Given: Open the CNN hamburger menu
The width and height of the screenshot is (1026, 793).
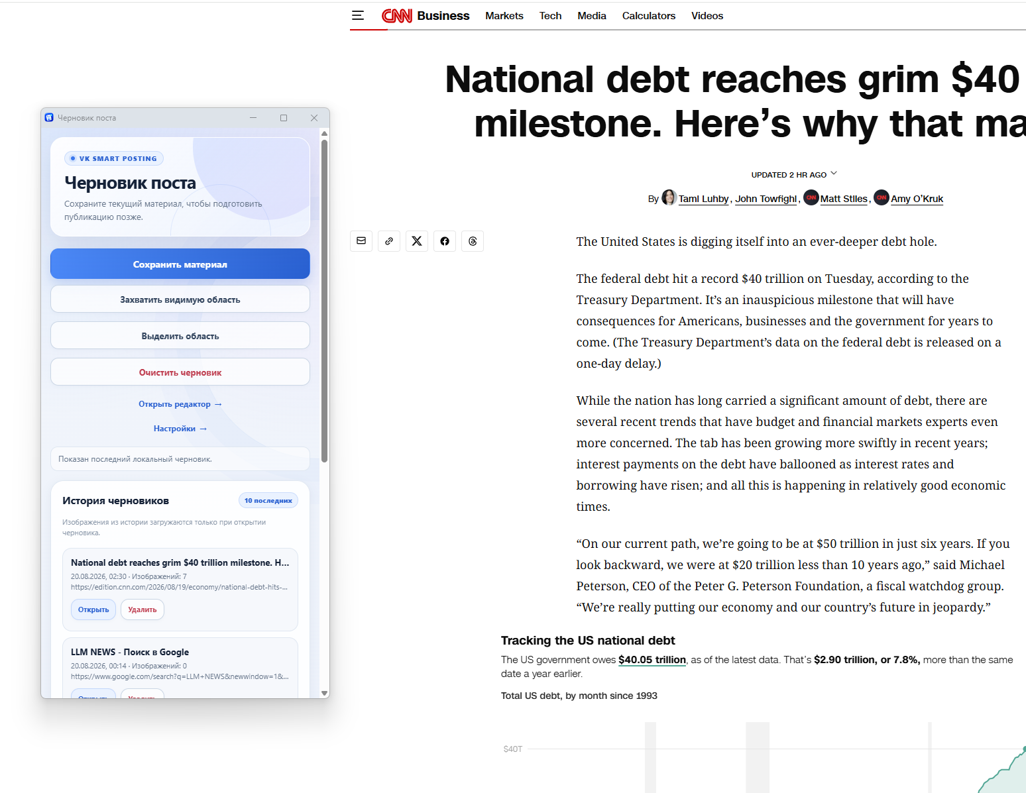Looking at the screenshot, I should pos(358,15).
